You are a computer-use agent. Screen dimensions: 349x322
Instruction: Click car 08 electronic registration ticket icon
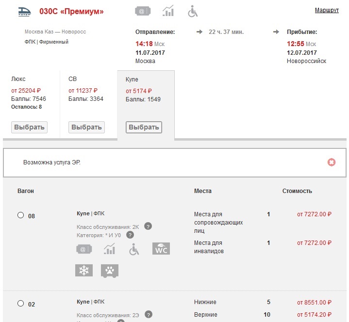pyautogui.click(x=84, y=249)
